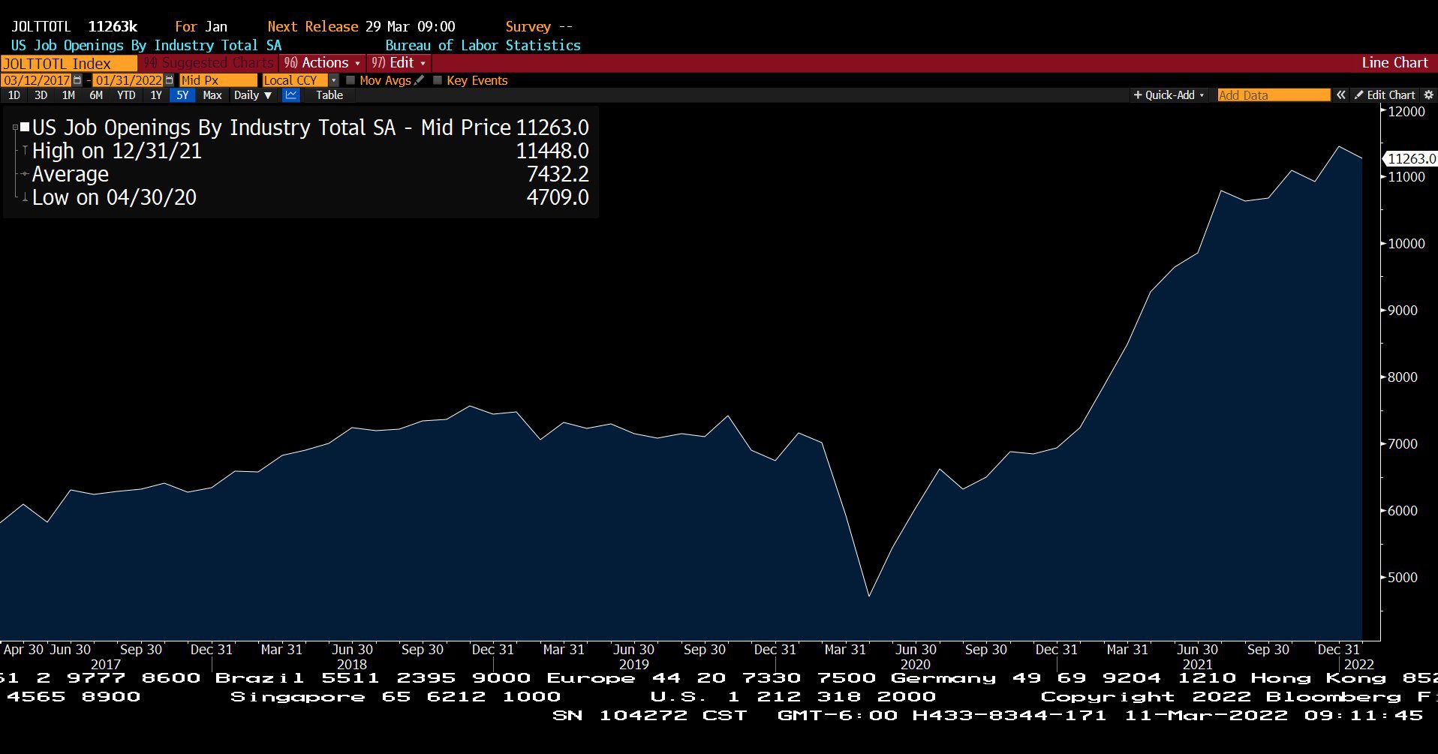Click the Add Data input field

point(1273,95)
